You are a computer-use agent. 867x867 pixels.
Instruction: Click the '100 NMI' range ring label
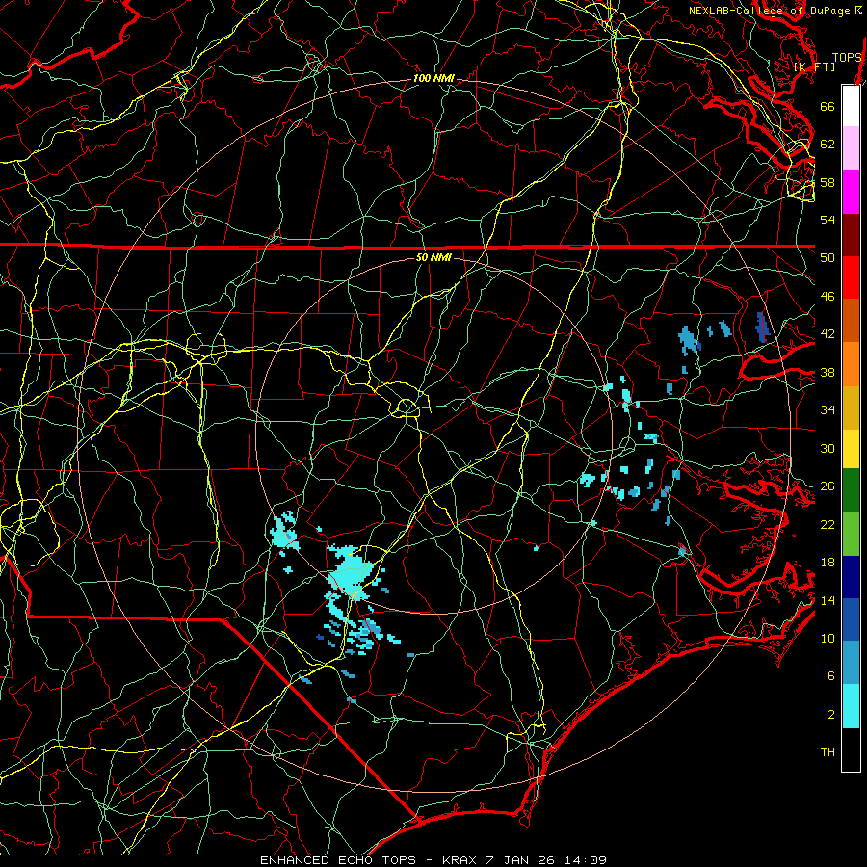(433, 79)
